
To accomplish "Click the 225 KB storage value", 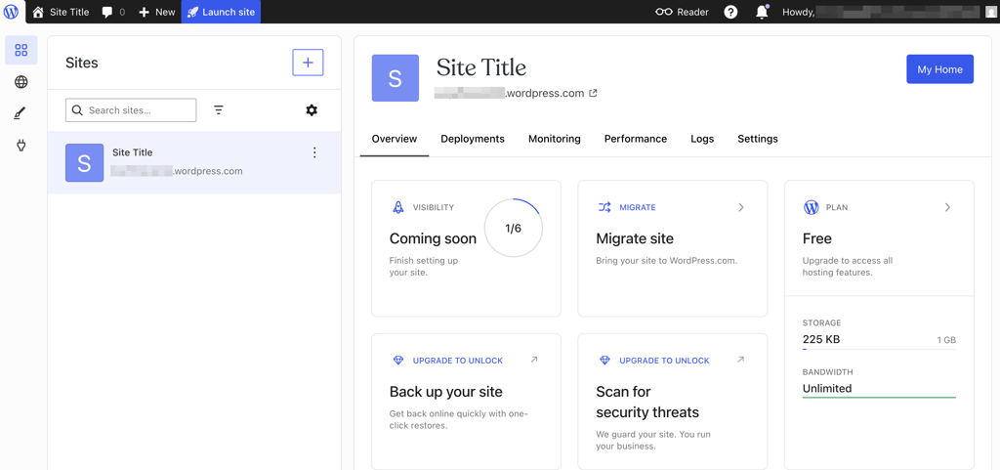I will coord(821,339).
